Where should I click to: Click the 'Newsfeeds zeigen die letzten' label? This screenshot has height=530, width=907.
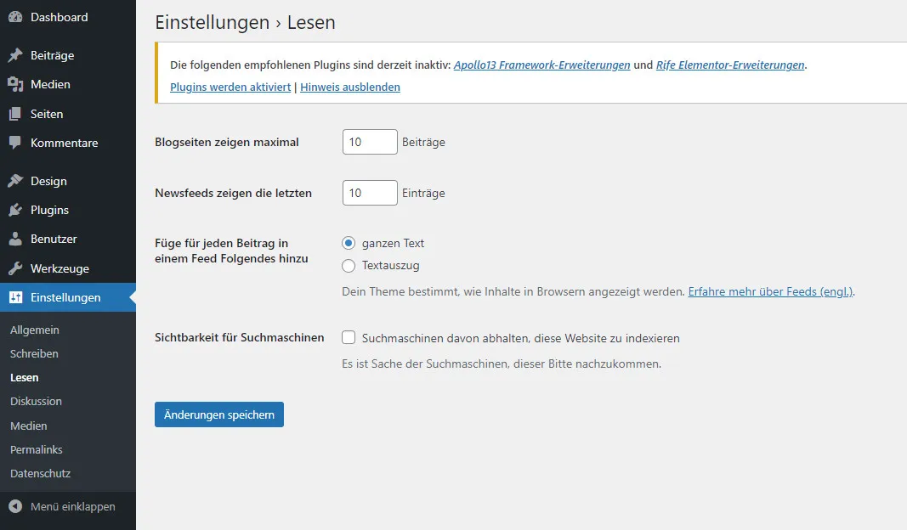pyautogui.click(x=233, y=193)
